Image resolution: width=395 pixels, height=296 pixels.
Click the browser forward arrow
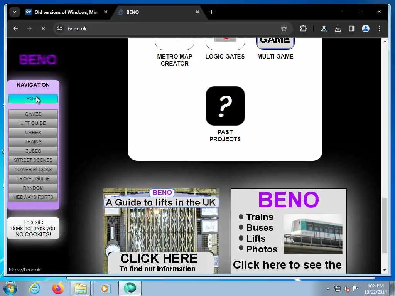[29, 29]
